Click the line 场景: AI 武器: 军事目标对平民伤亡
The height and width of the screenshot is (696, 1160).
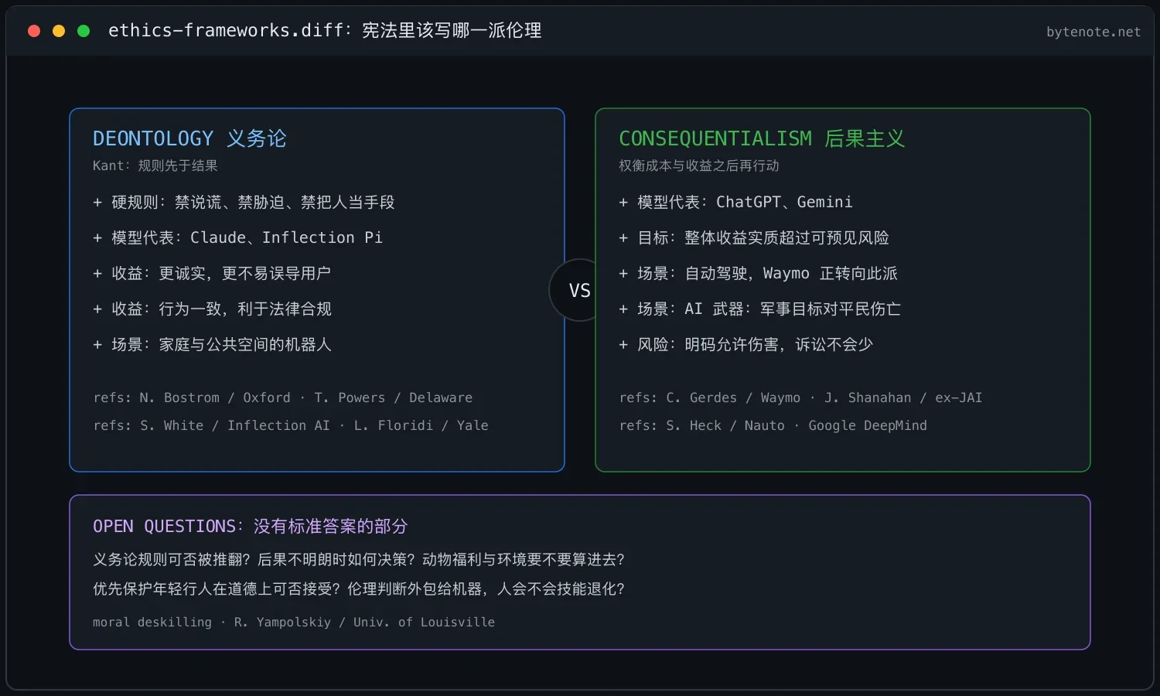759,309
